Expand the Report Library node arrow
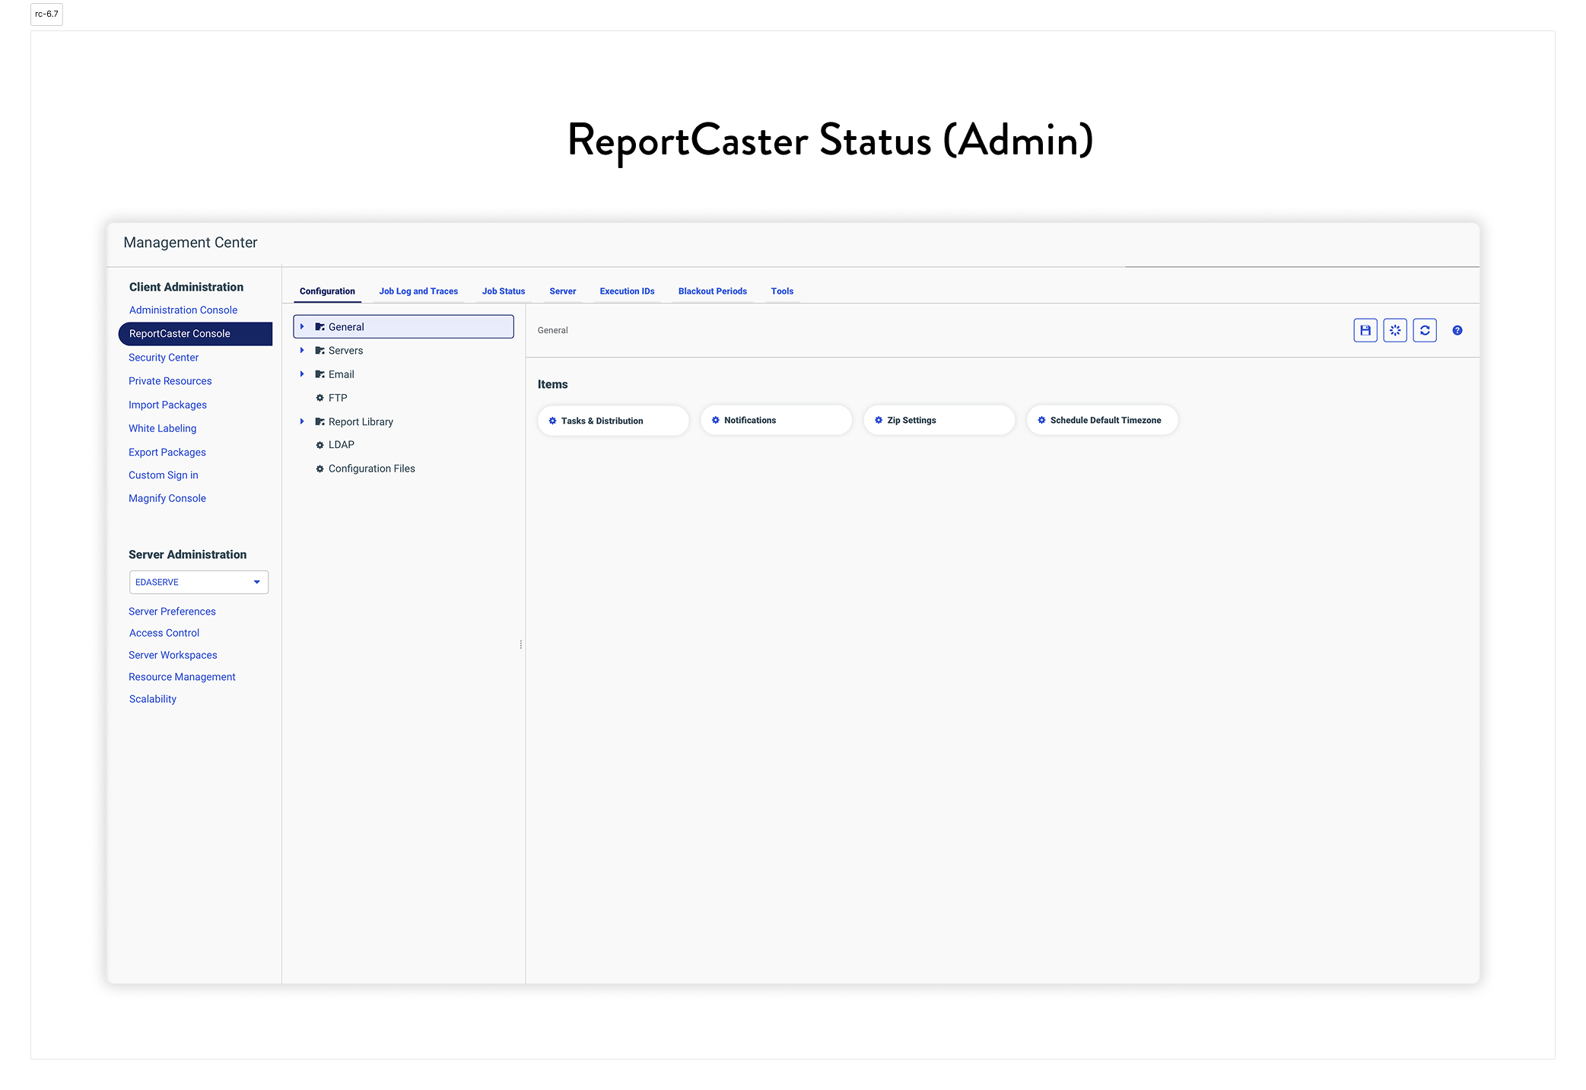Screen dimensions: 1586x1090 302,421
